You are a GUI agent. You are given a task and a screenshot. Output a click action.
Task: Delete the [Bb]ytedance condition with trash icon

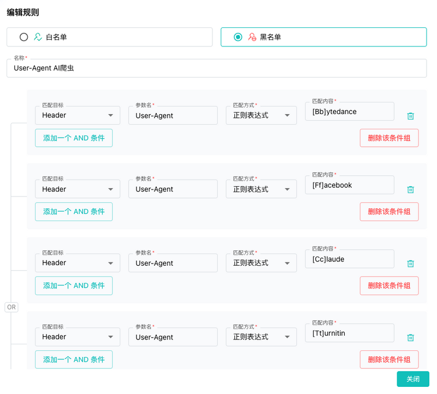(x=410, y=116)
